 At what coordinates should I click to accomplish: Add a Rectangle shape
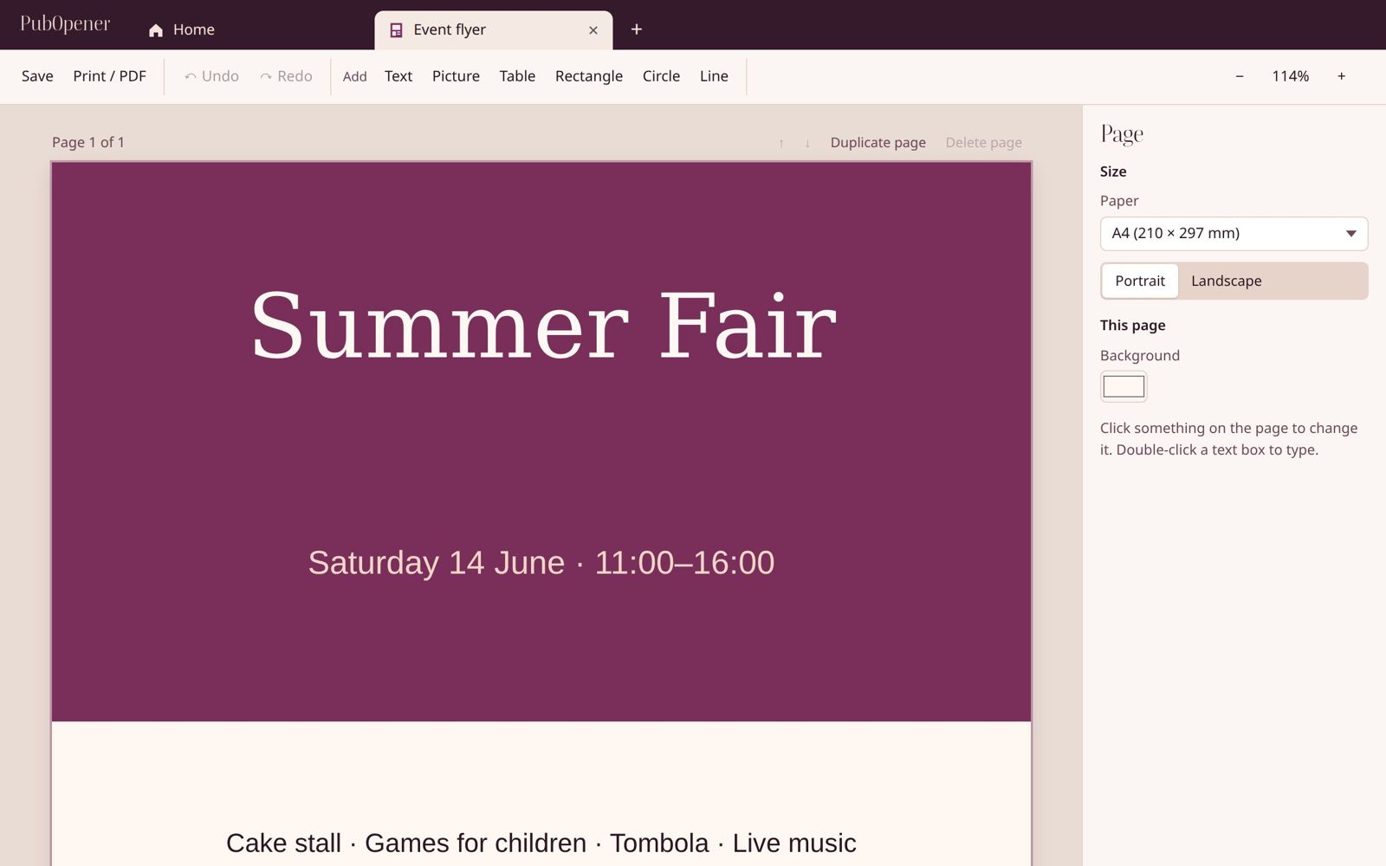pyautogui.click(x=589, y=76)
